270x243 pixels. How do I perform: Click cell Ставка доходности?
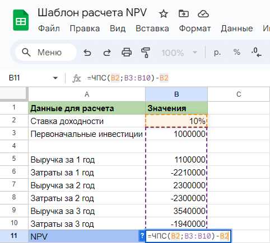click(x=87, y=121)
